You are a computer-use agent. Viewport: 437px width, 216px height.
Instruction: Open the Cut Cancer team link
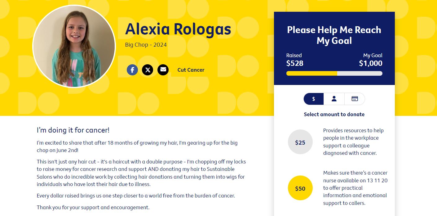(x=191, y=70)
